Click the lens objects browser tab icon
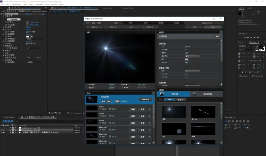 coord(162,94)
